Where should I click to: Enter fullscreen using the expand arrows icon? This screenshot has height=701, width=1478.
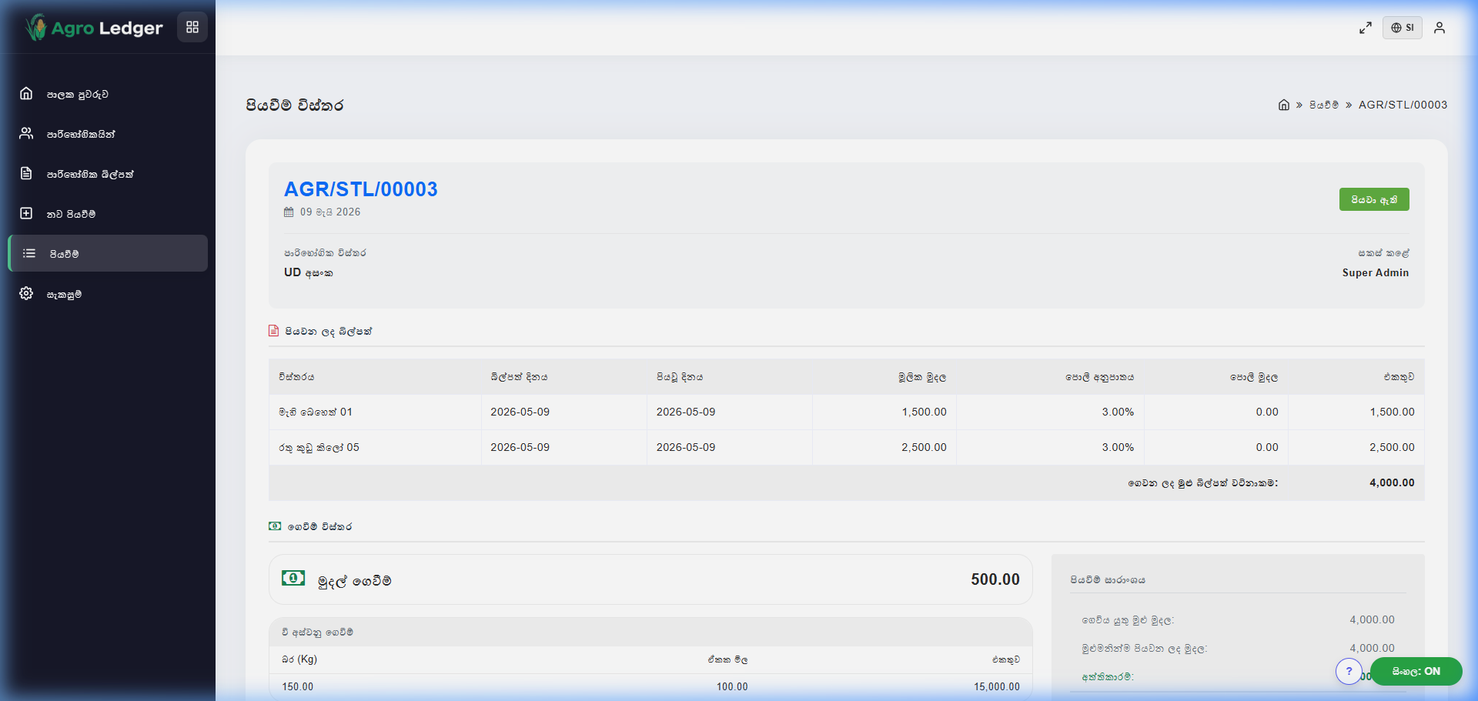(x=1366, y=28)
